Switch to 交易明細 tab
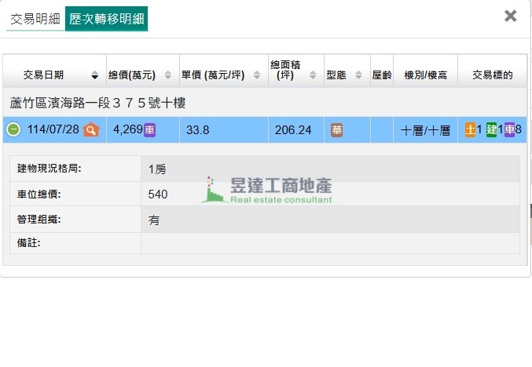Viewport: 532px width, 367px height. point(35,19)
